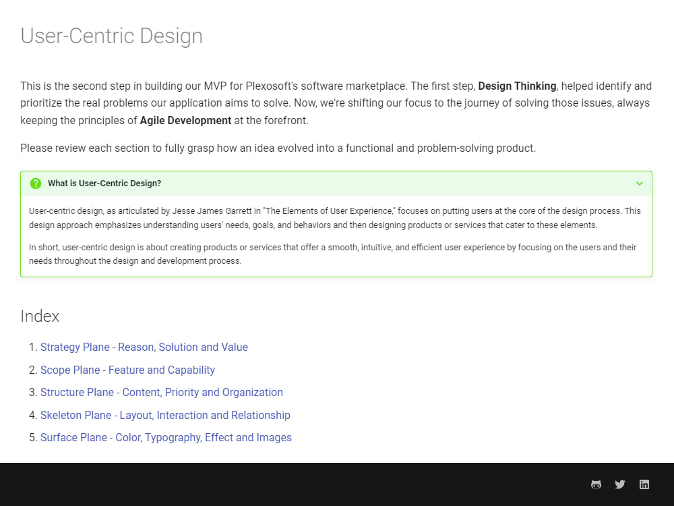Open the Twitter icon in footer
The width and height of the screenshot is (674, 506).
coord(620,484)
